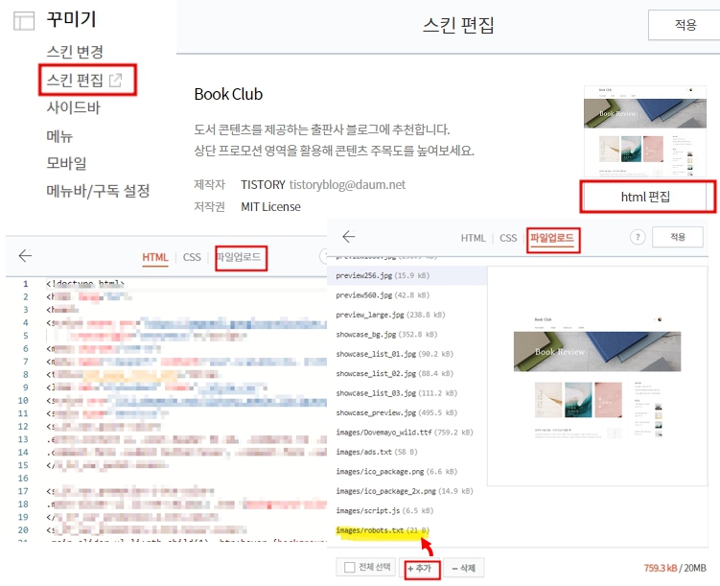Open the external link icon beside 스킨 편집
The width and height of the screenshot is (720, 586).
(115, 81)
